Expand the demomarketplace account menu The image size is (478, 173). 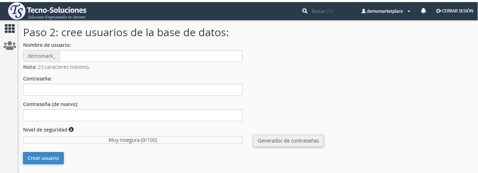(x=385, y=11)
